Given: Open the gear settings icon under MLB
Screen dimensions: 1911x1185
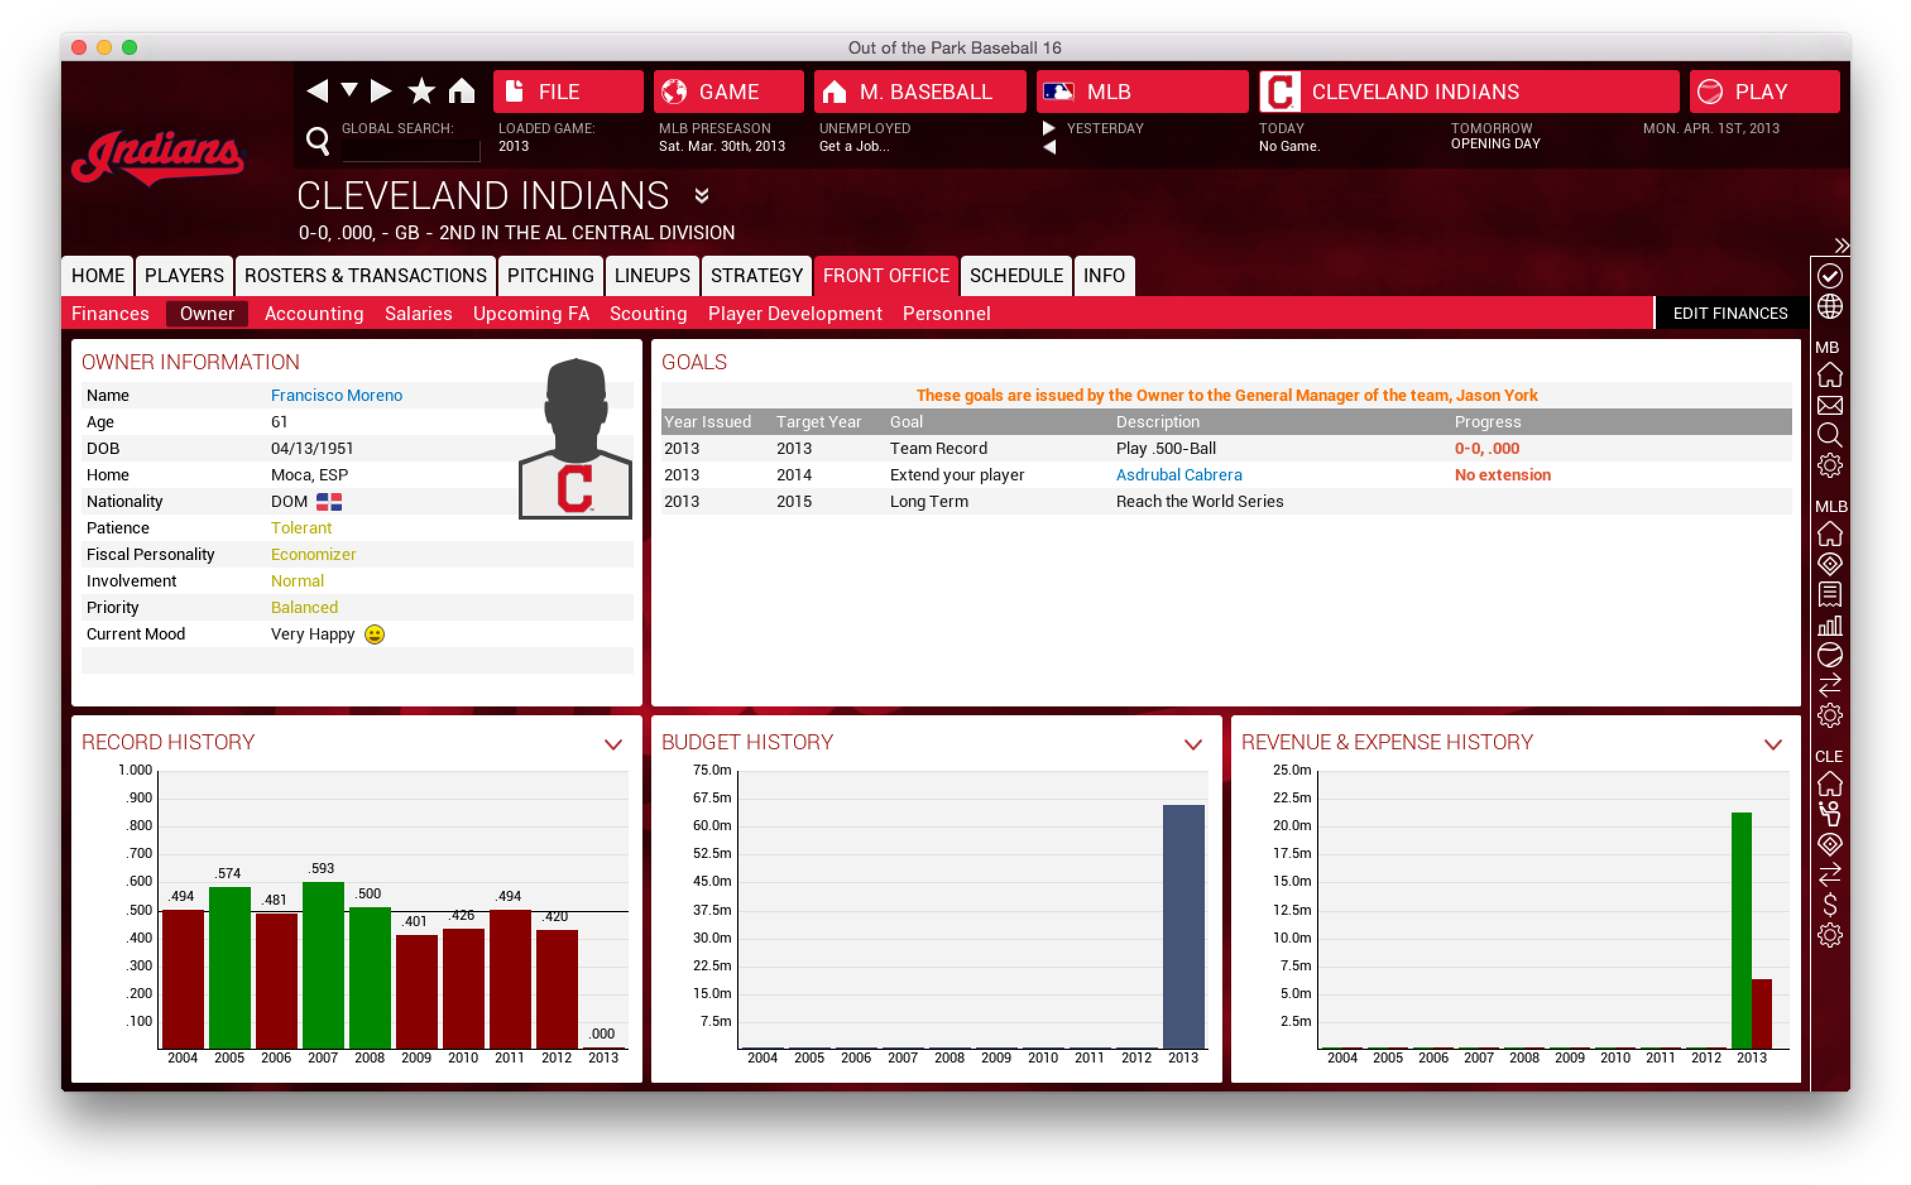Looking at the screenshot, I should 1829,715.
